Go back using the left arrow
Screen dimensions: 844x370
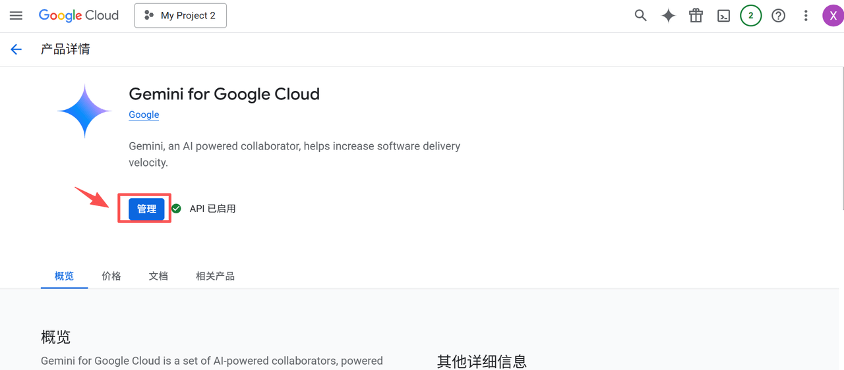(x=16, y=49)
